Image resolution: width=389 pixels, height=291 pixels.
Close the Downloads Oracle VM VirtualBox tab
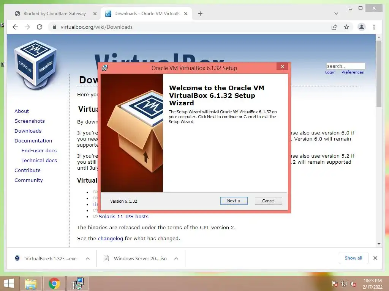click(x=185, y=14)
